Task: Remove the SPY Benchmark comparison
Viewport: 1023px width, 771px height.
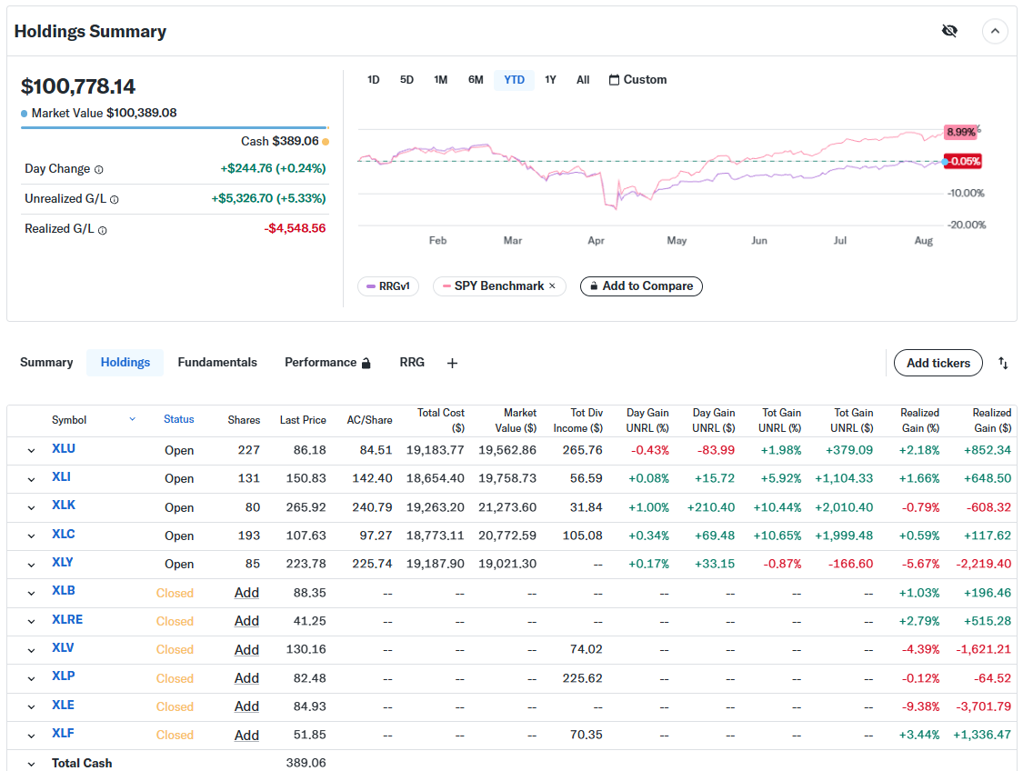Action: (x=552, y=286)
